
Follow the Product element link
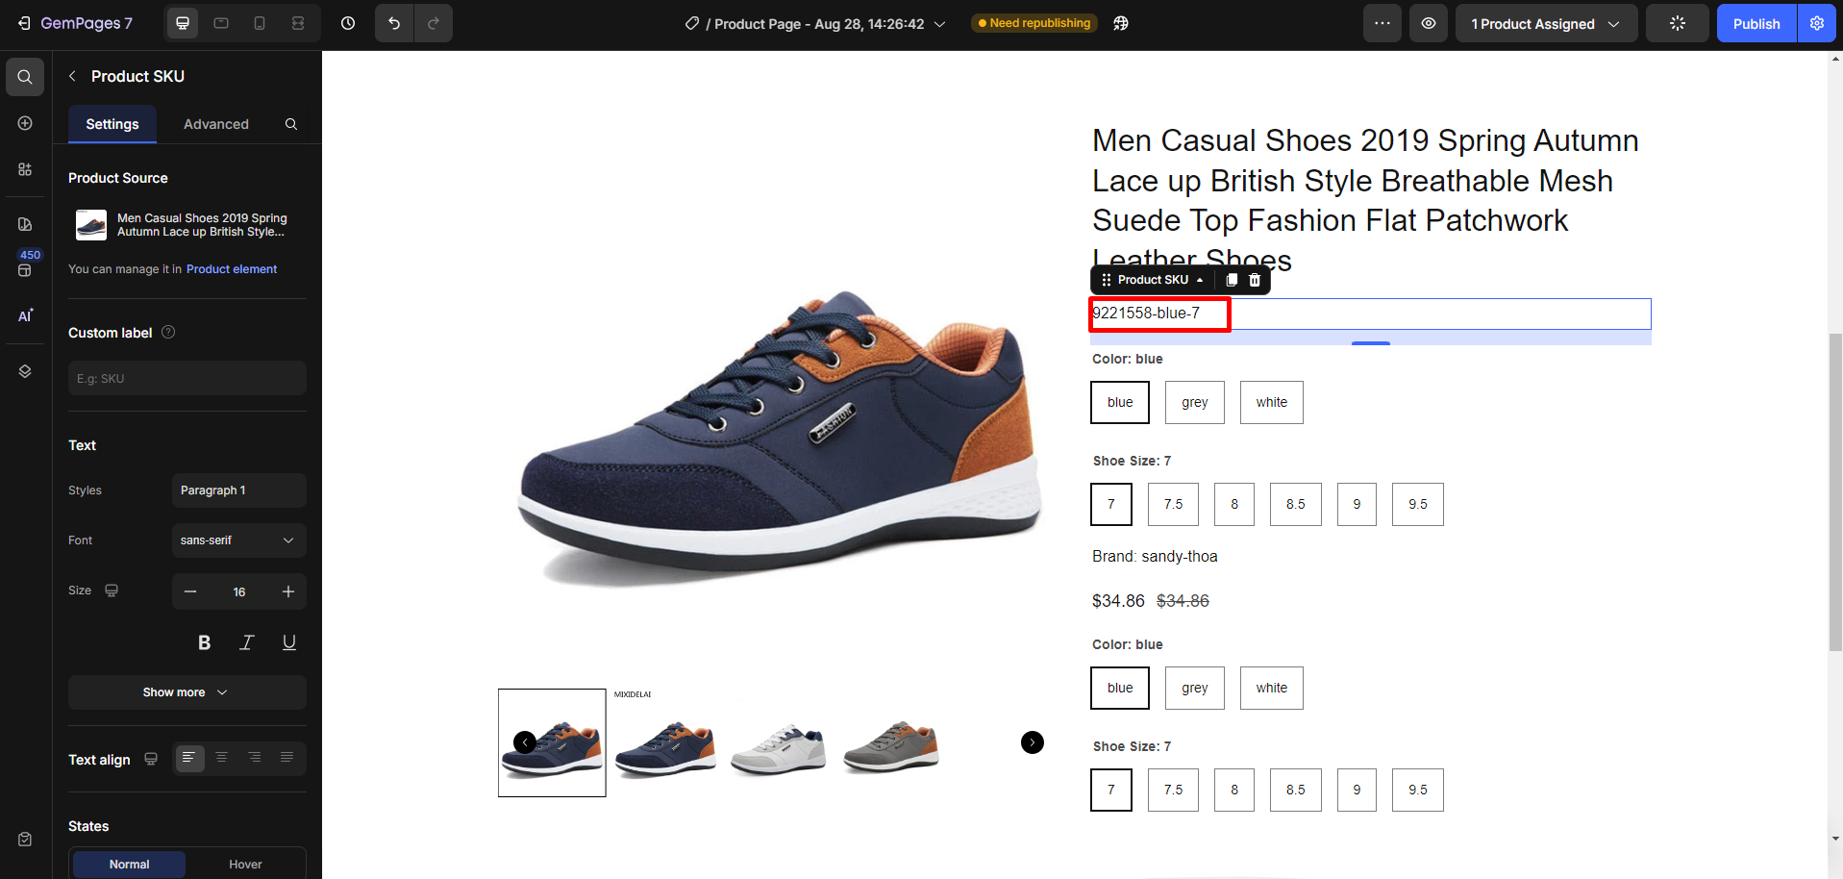click(x=232, y=269)
